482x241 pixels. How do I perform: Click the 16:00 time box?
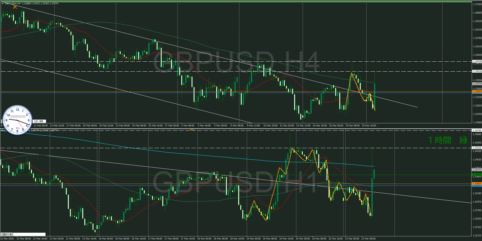click(x=39, y=121)
